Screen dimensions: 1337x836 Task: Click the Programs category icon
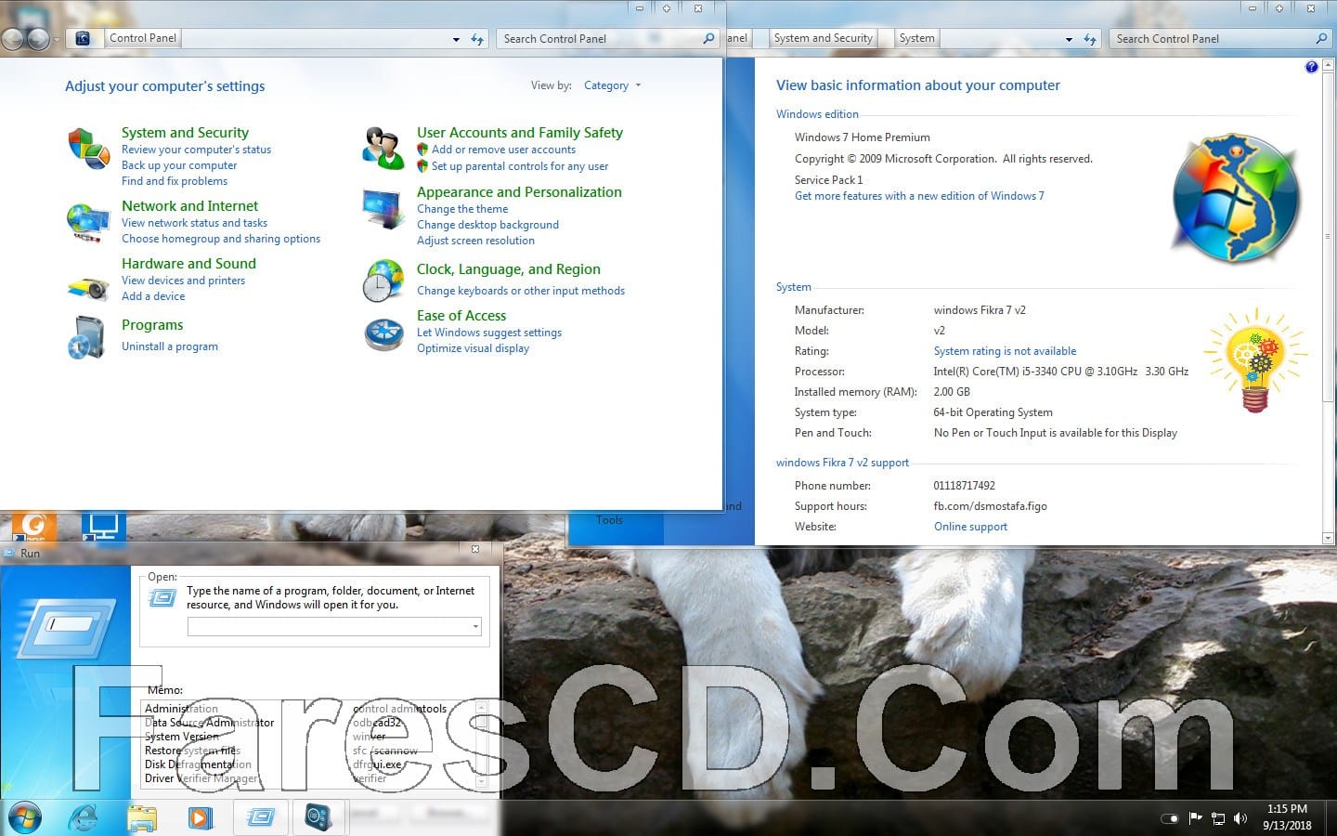[87, 336]
